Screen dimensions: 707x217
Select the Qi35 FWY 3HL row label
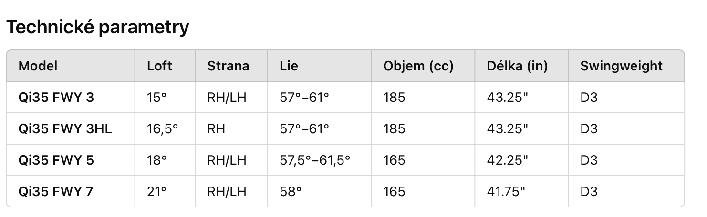pos(65,128)
